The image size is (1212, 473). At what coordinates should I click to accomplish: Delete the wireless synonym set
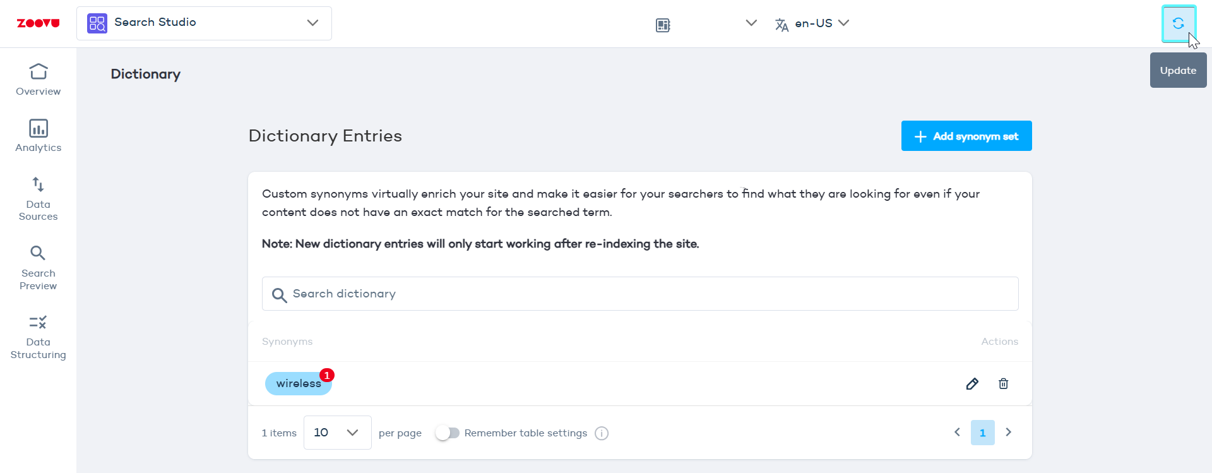[1003, 384]
